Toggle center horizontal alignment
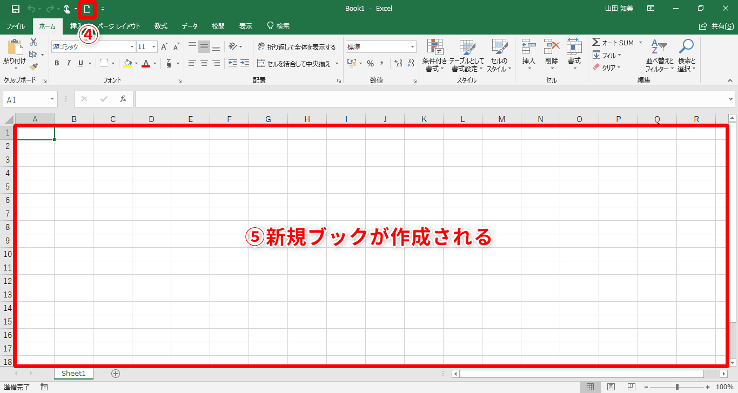The width and height of the screenshot is (738, 393). point(204,63)
